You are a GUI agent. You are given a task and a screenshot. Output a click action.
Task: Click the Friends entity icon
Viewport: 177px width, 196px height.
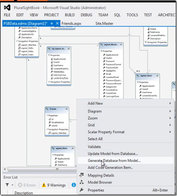(47, 109)
